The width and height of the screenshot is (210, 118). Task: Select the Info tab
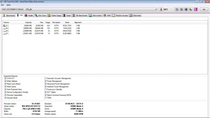pyautogui.click(x=20, y=15)
